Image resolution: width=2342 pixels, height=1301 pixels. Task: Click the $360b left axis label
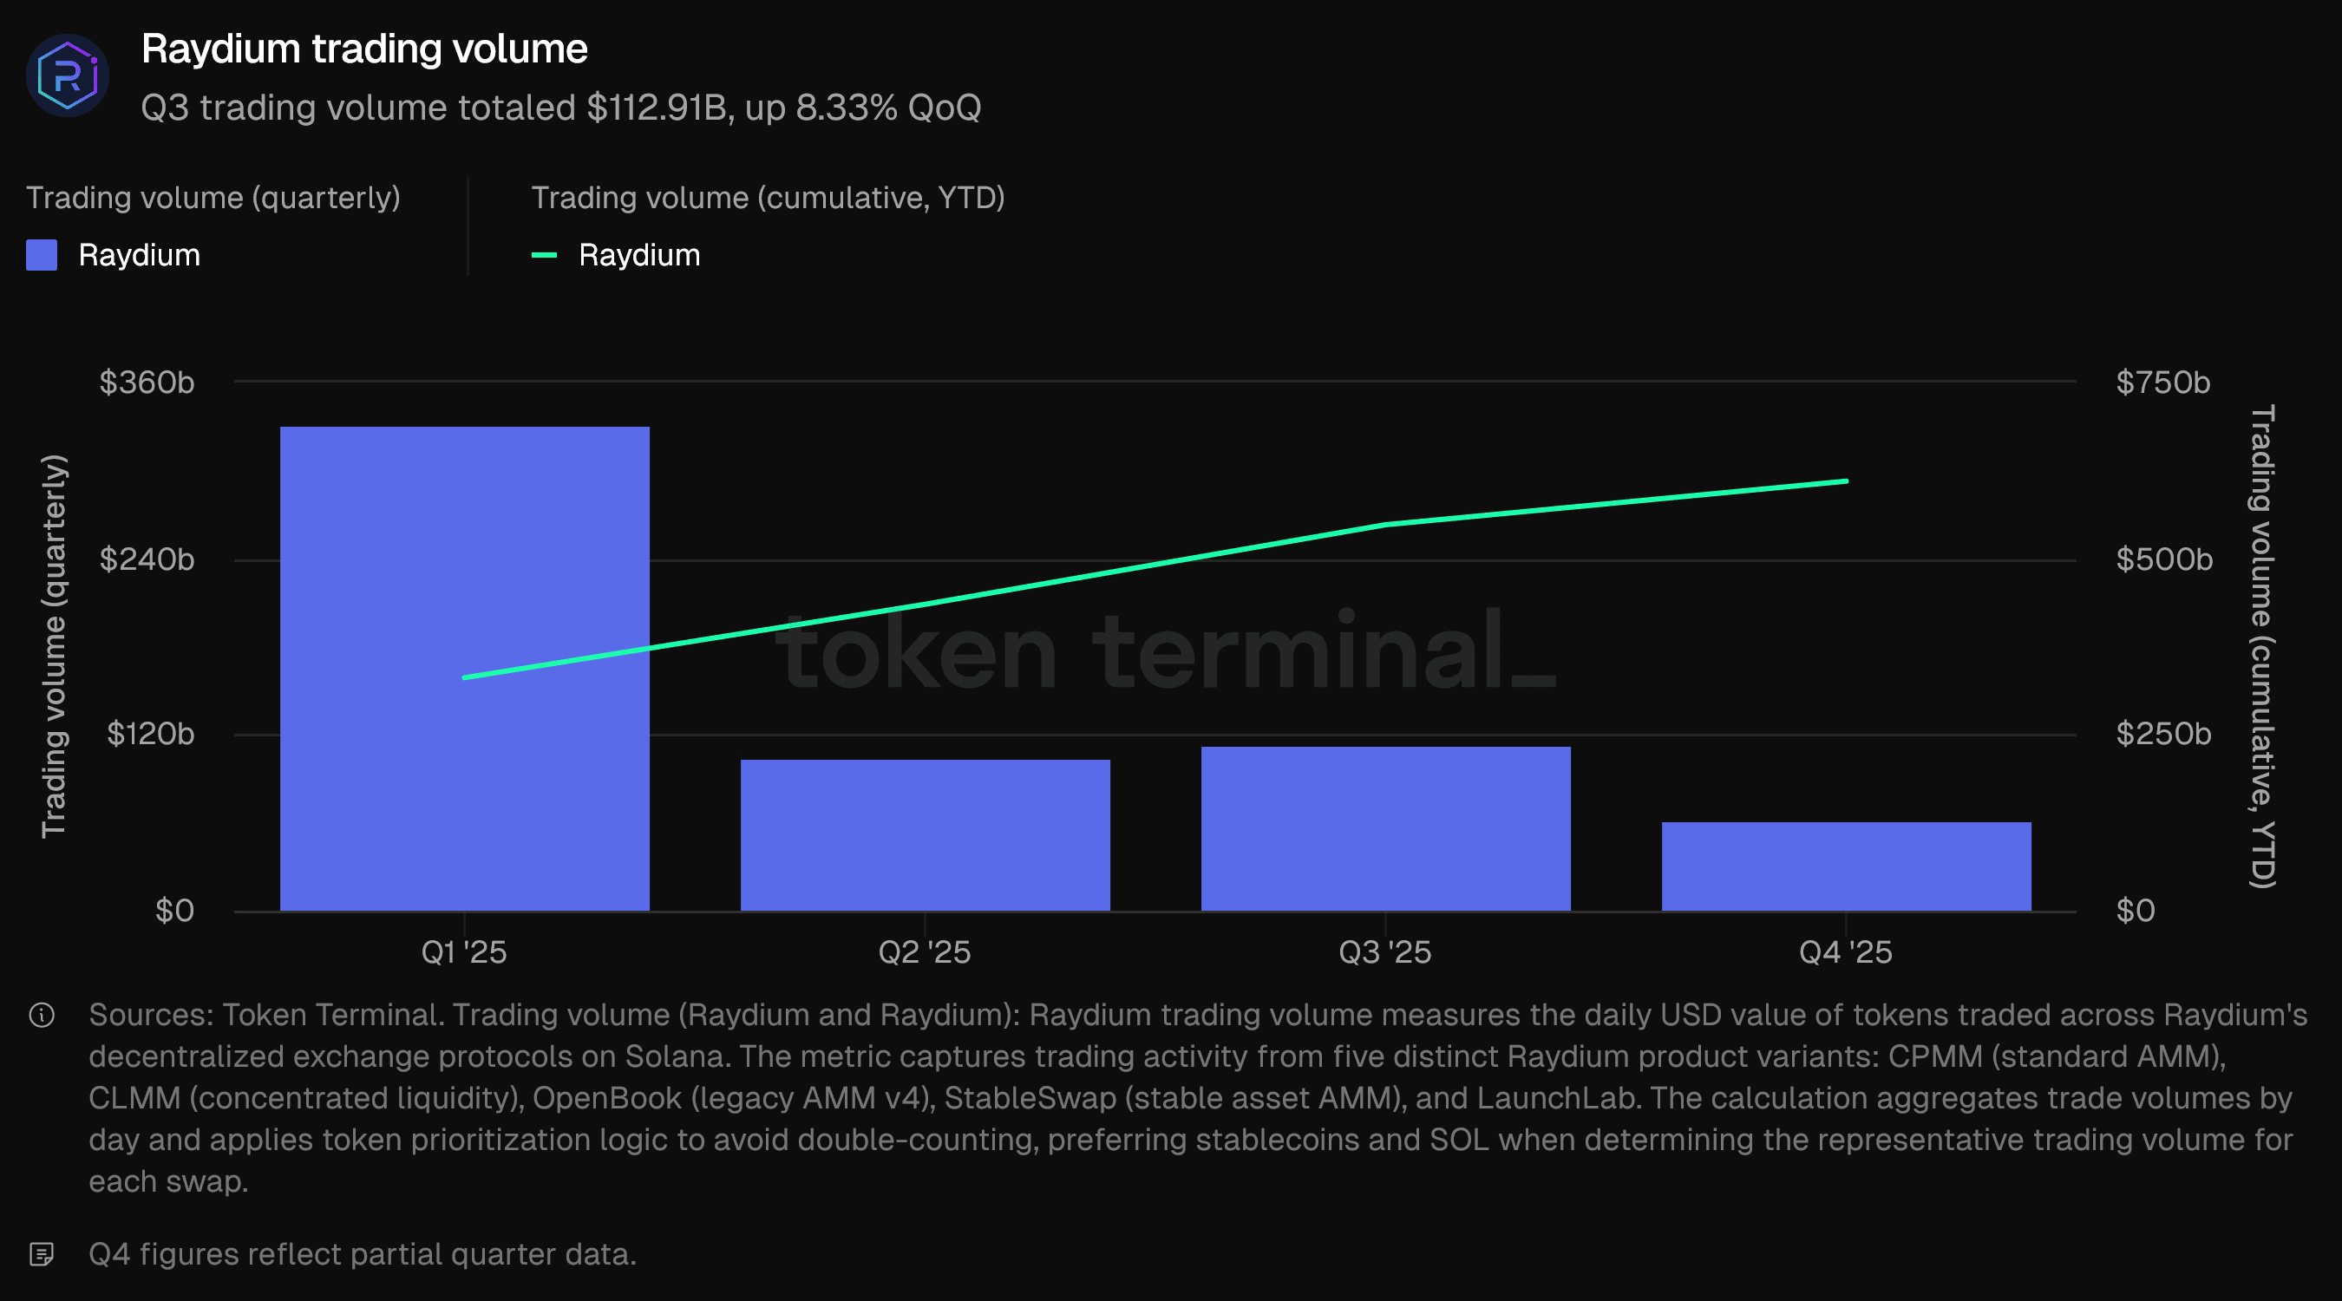tap(147, 382)
